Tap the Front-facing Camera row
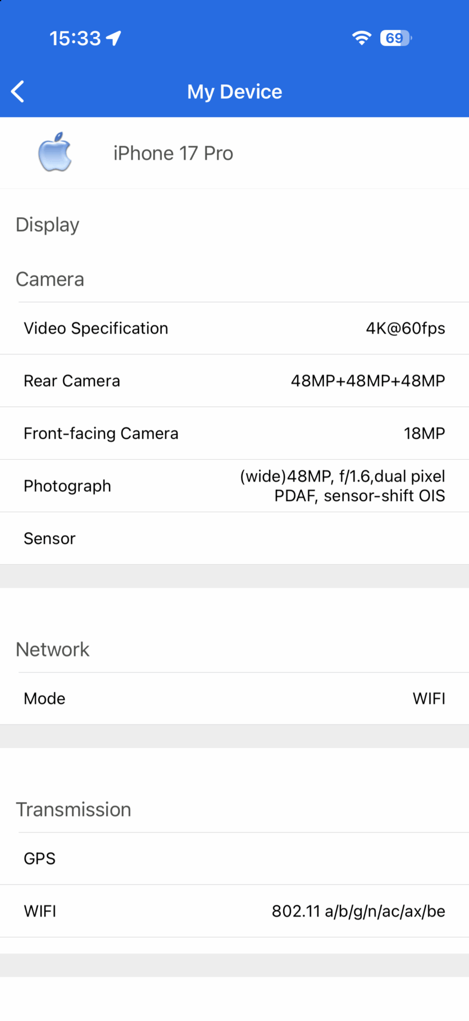Screen dimensions: 469x1021 point(234,433)
